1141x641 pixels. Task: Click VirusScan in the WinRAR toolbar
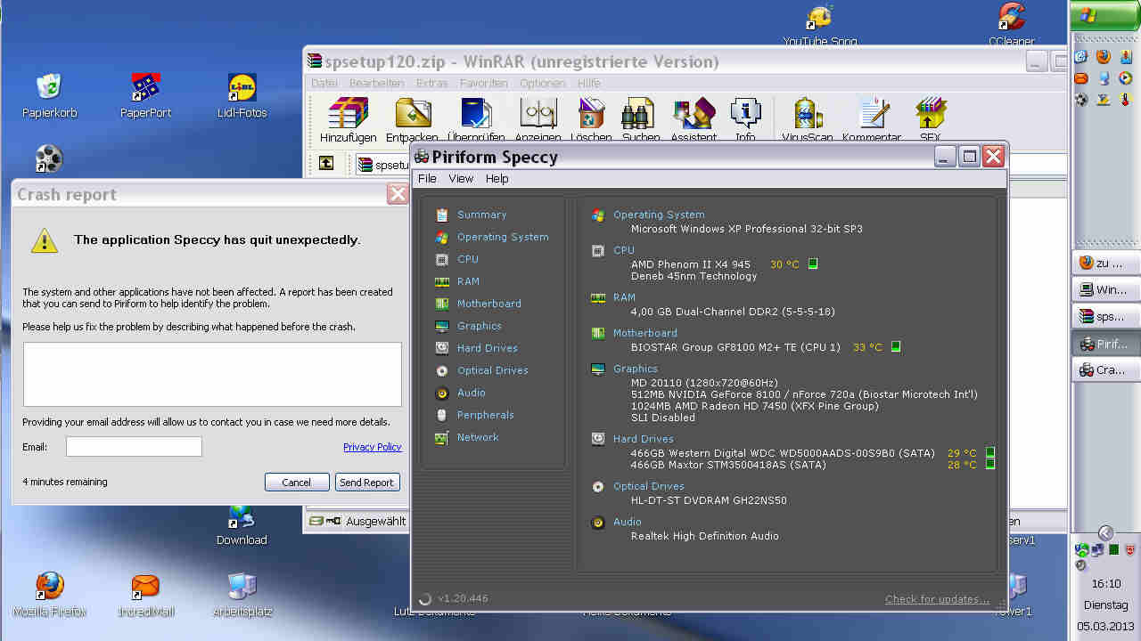pyautogui.click(x=808, y=120)
